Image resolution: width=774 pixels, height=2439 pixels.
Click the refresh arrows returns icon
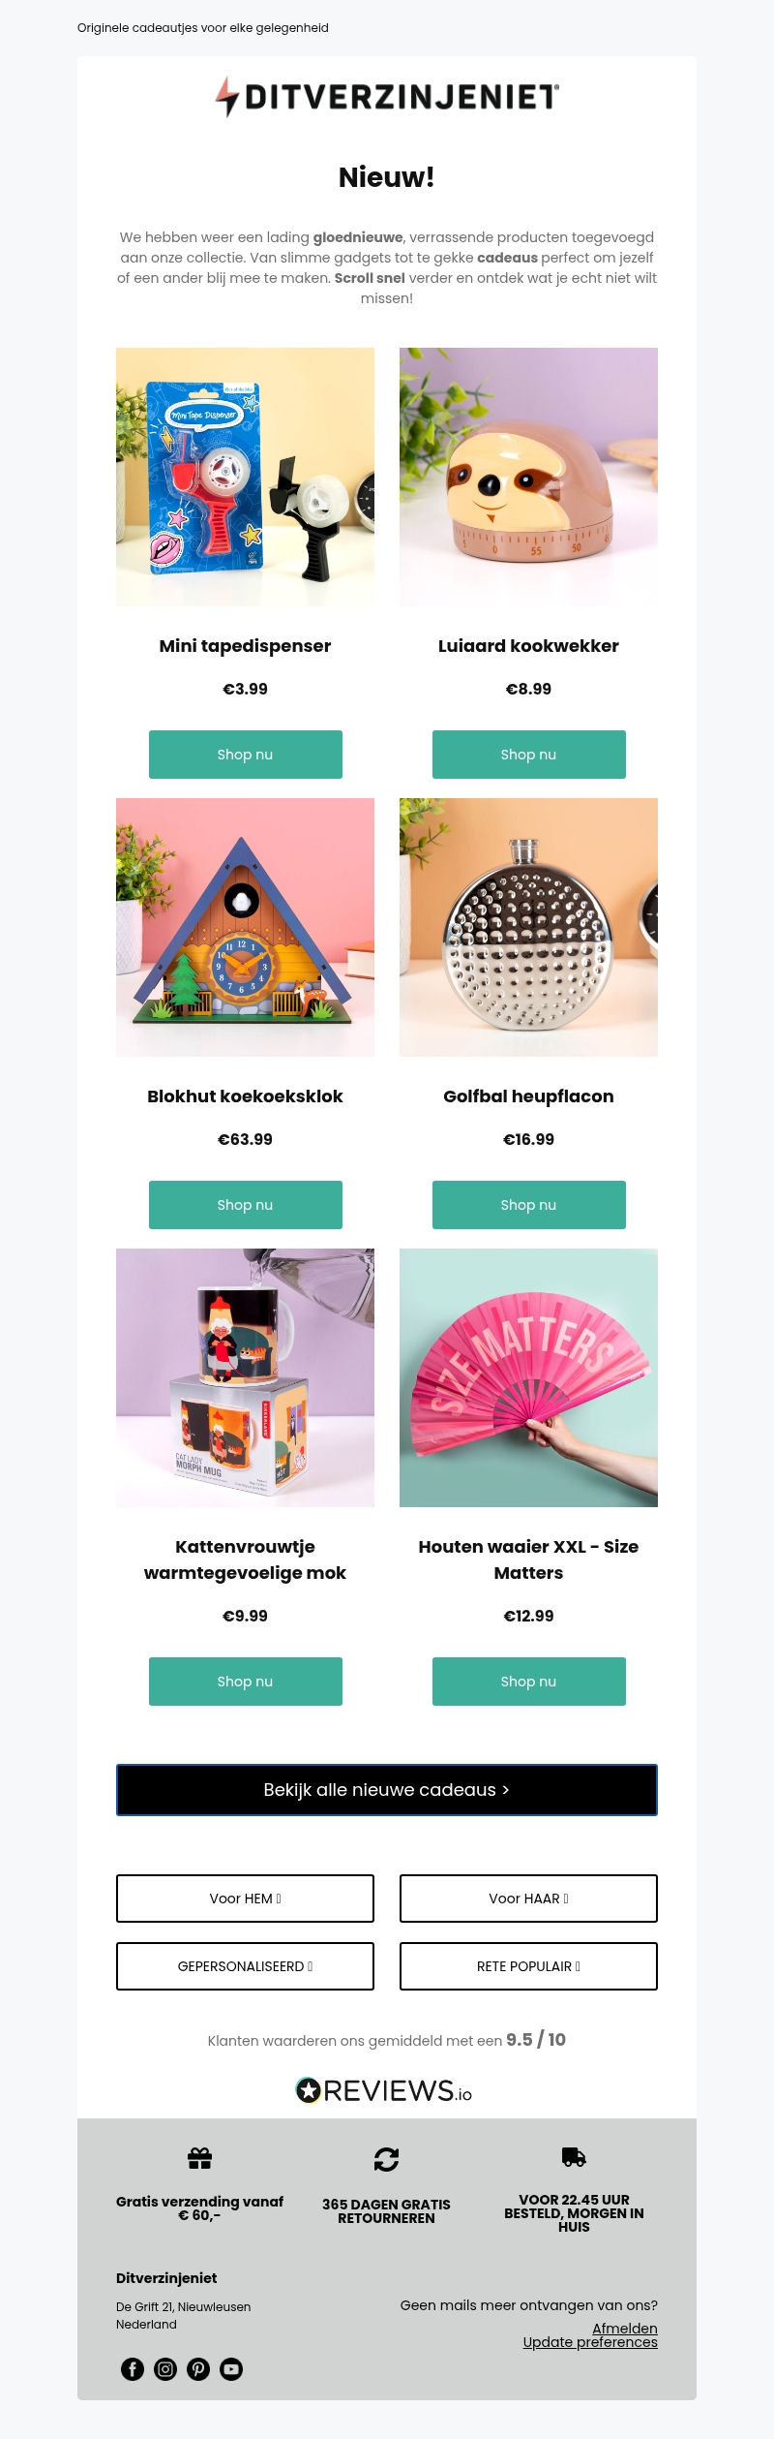(x=386, y=2159)
